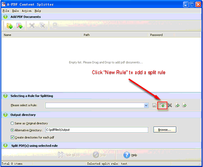The image size is (203, 167).
Task: Close the A-PDF Content Splitter window
Action: point(198,4)
